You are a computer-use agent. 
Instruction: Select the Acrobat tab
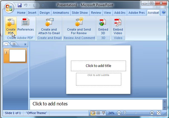pos(153,13)
